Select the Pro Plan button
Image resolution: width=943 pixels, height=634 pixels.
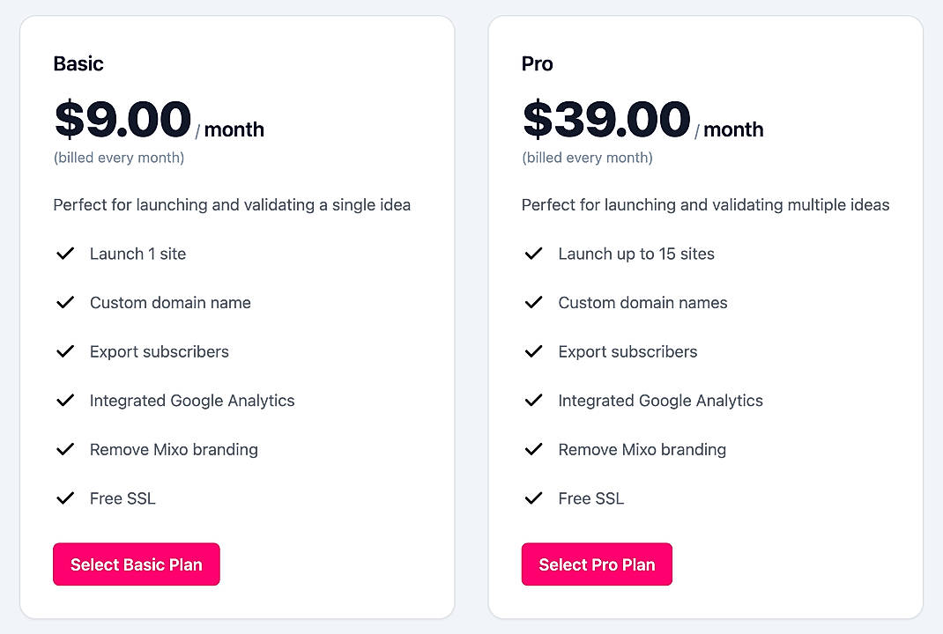tap(597, 564)
